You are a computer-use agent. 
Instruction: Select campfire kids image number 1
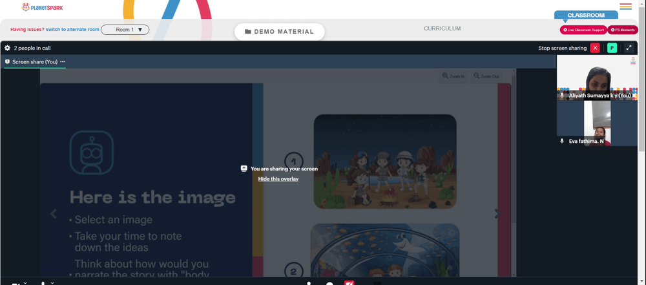385,162
